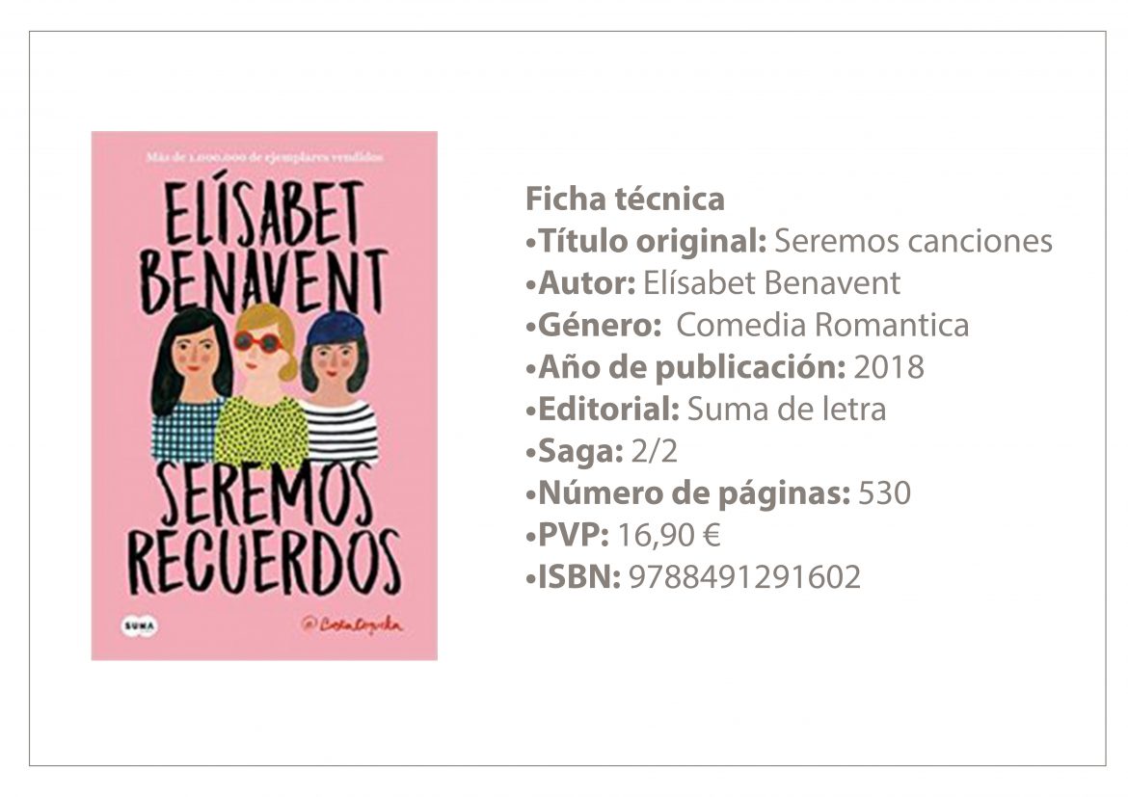Viewport: 1128px width, 797px height.
Task: Click the Género Comedia Romantica line
Action: tap(747, 325)
